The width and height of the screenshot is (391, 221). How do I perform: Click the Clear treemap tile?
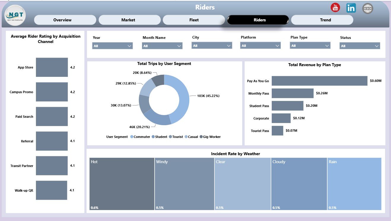(x=243, y=184)
